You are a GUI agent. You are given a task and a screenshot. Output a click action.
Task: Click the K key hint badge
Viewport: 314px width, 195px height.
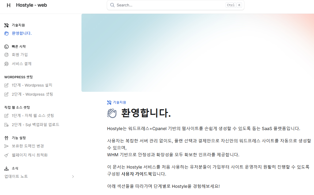[x=239, y=5]
